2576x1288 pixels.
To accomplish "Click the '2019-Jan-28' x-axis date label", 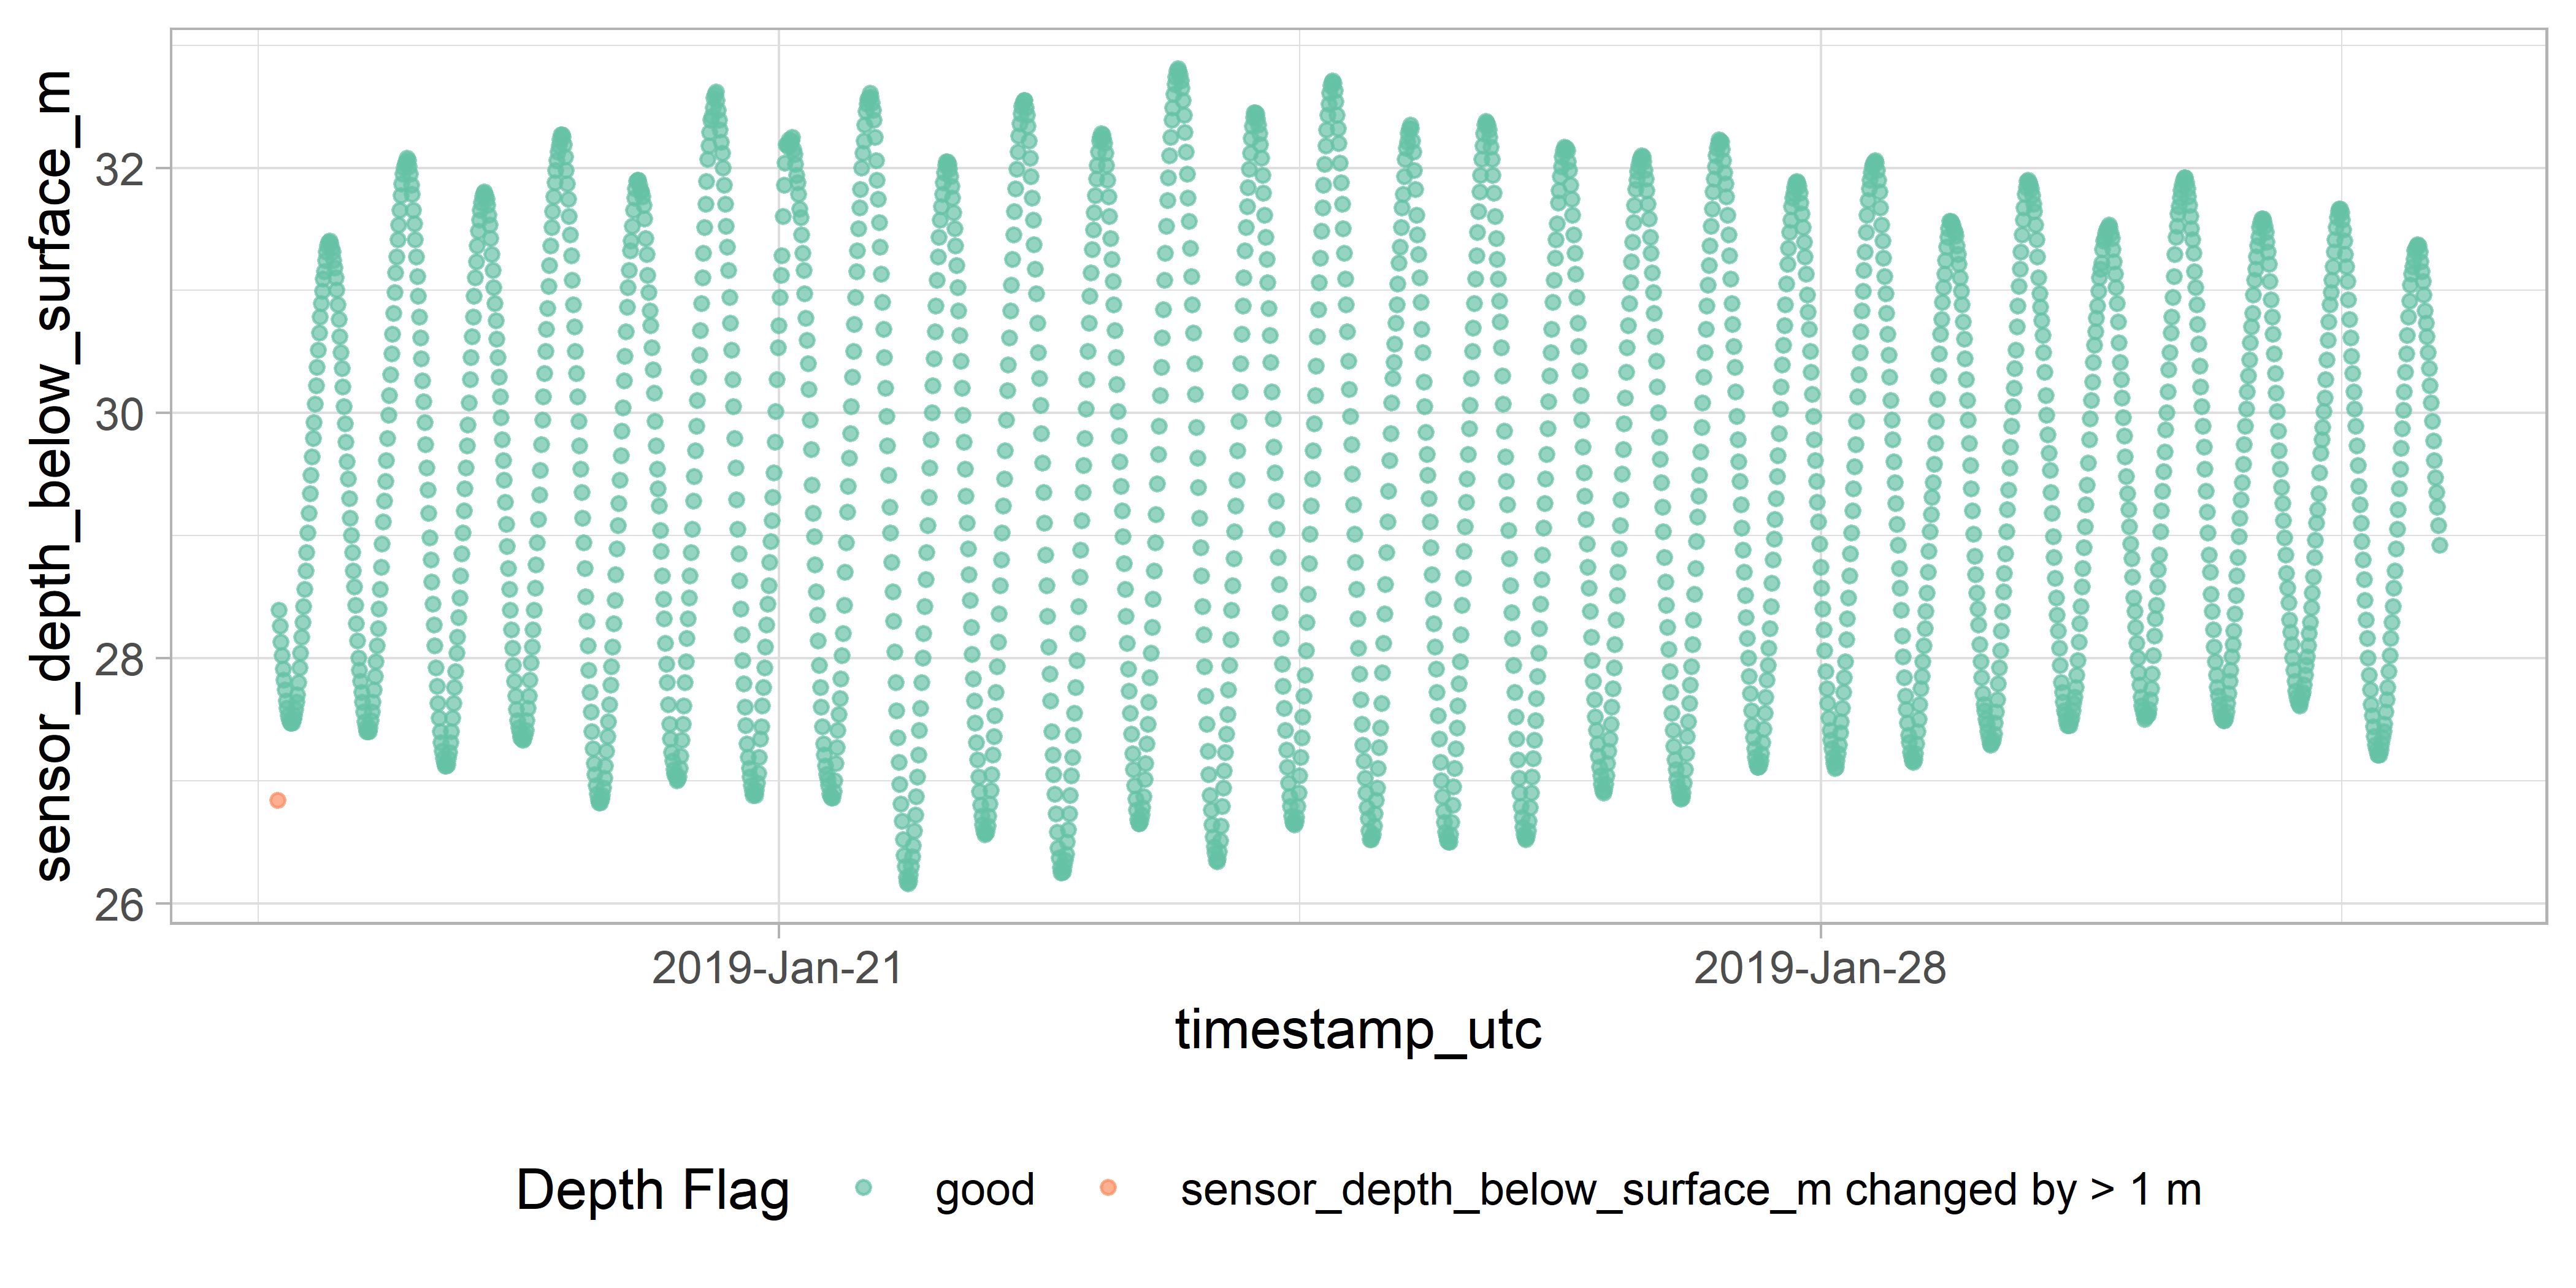I will [1820, 968].
